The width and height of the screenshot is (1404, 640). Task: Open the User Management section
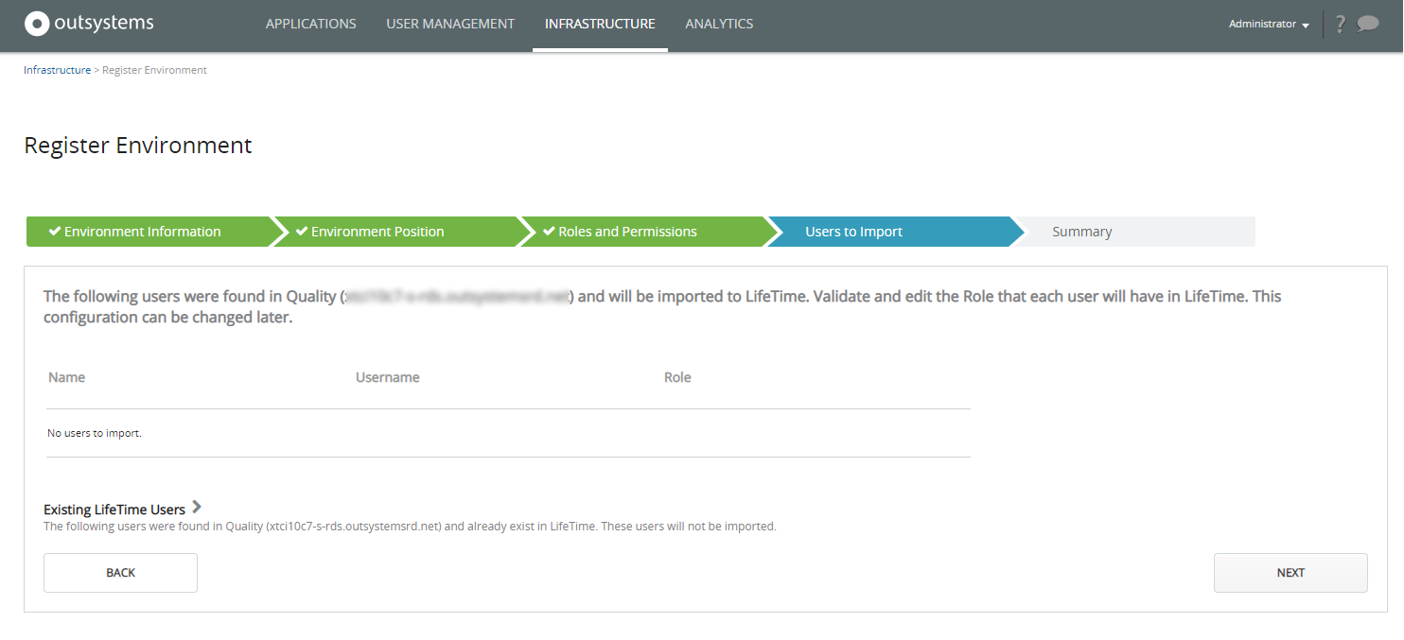pyautogui.click(x=450, y=24)
